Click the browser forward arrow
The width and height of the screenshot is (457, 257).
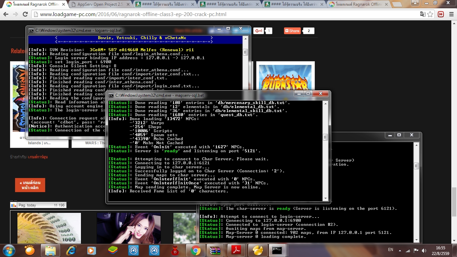[x=15, y=14]
